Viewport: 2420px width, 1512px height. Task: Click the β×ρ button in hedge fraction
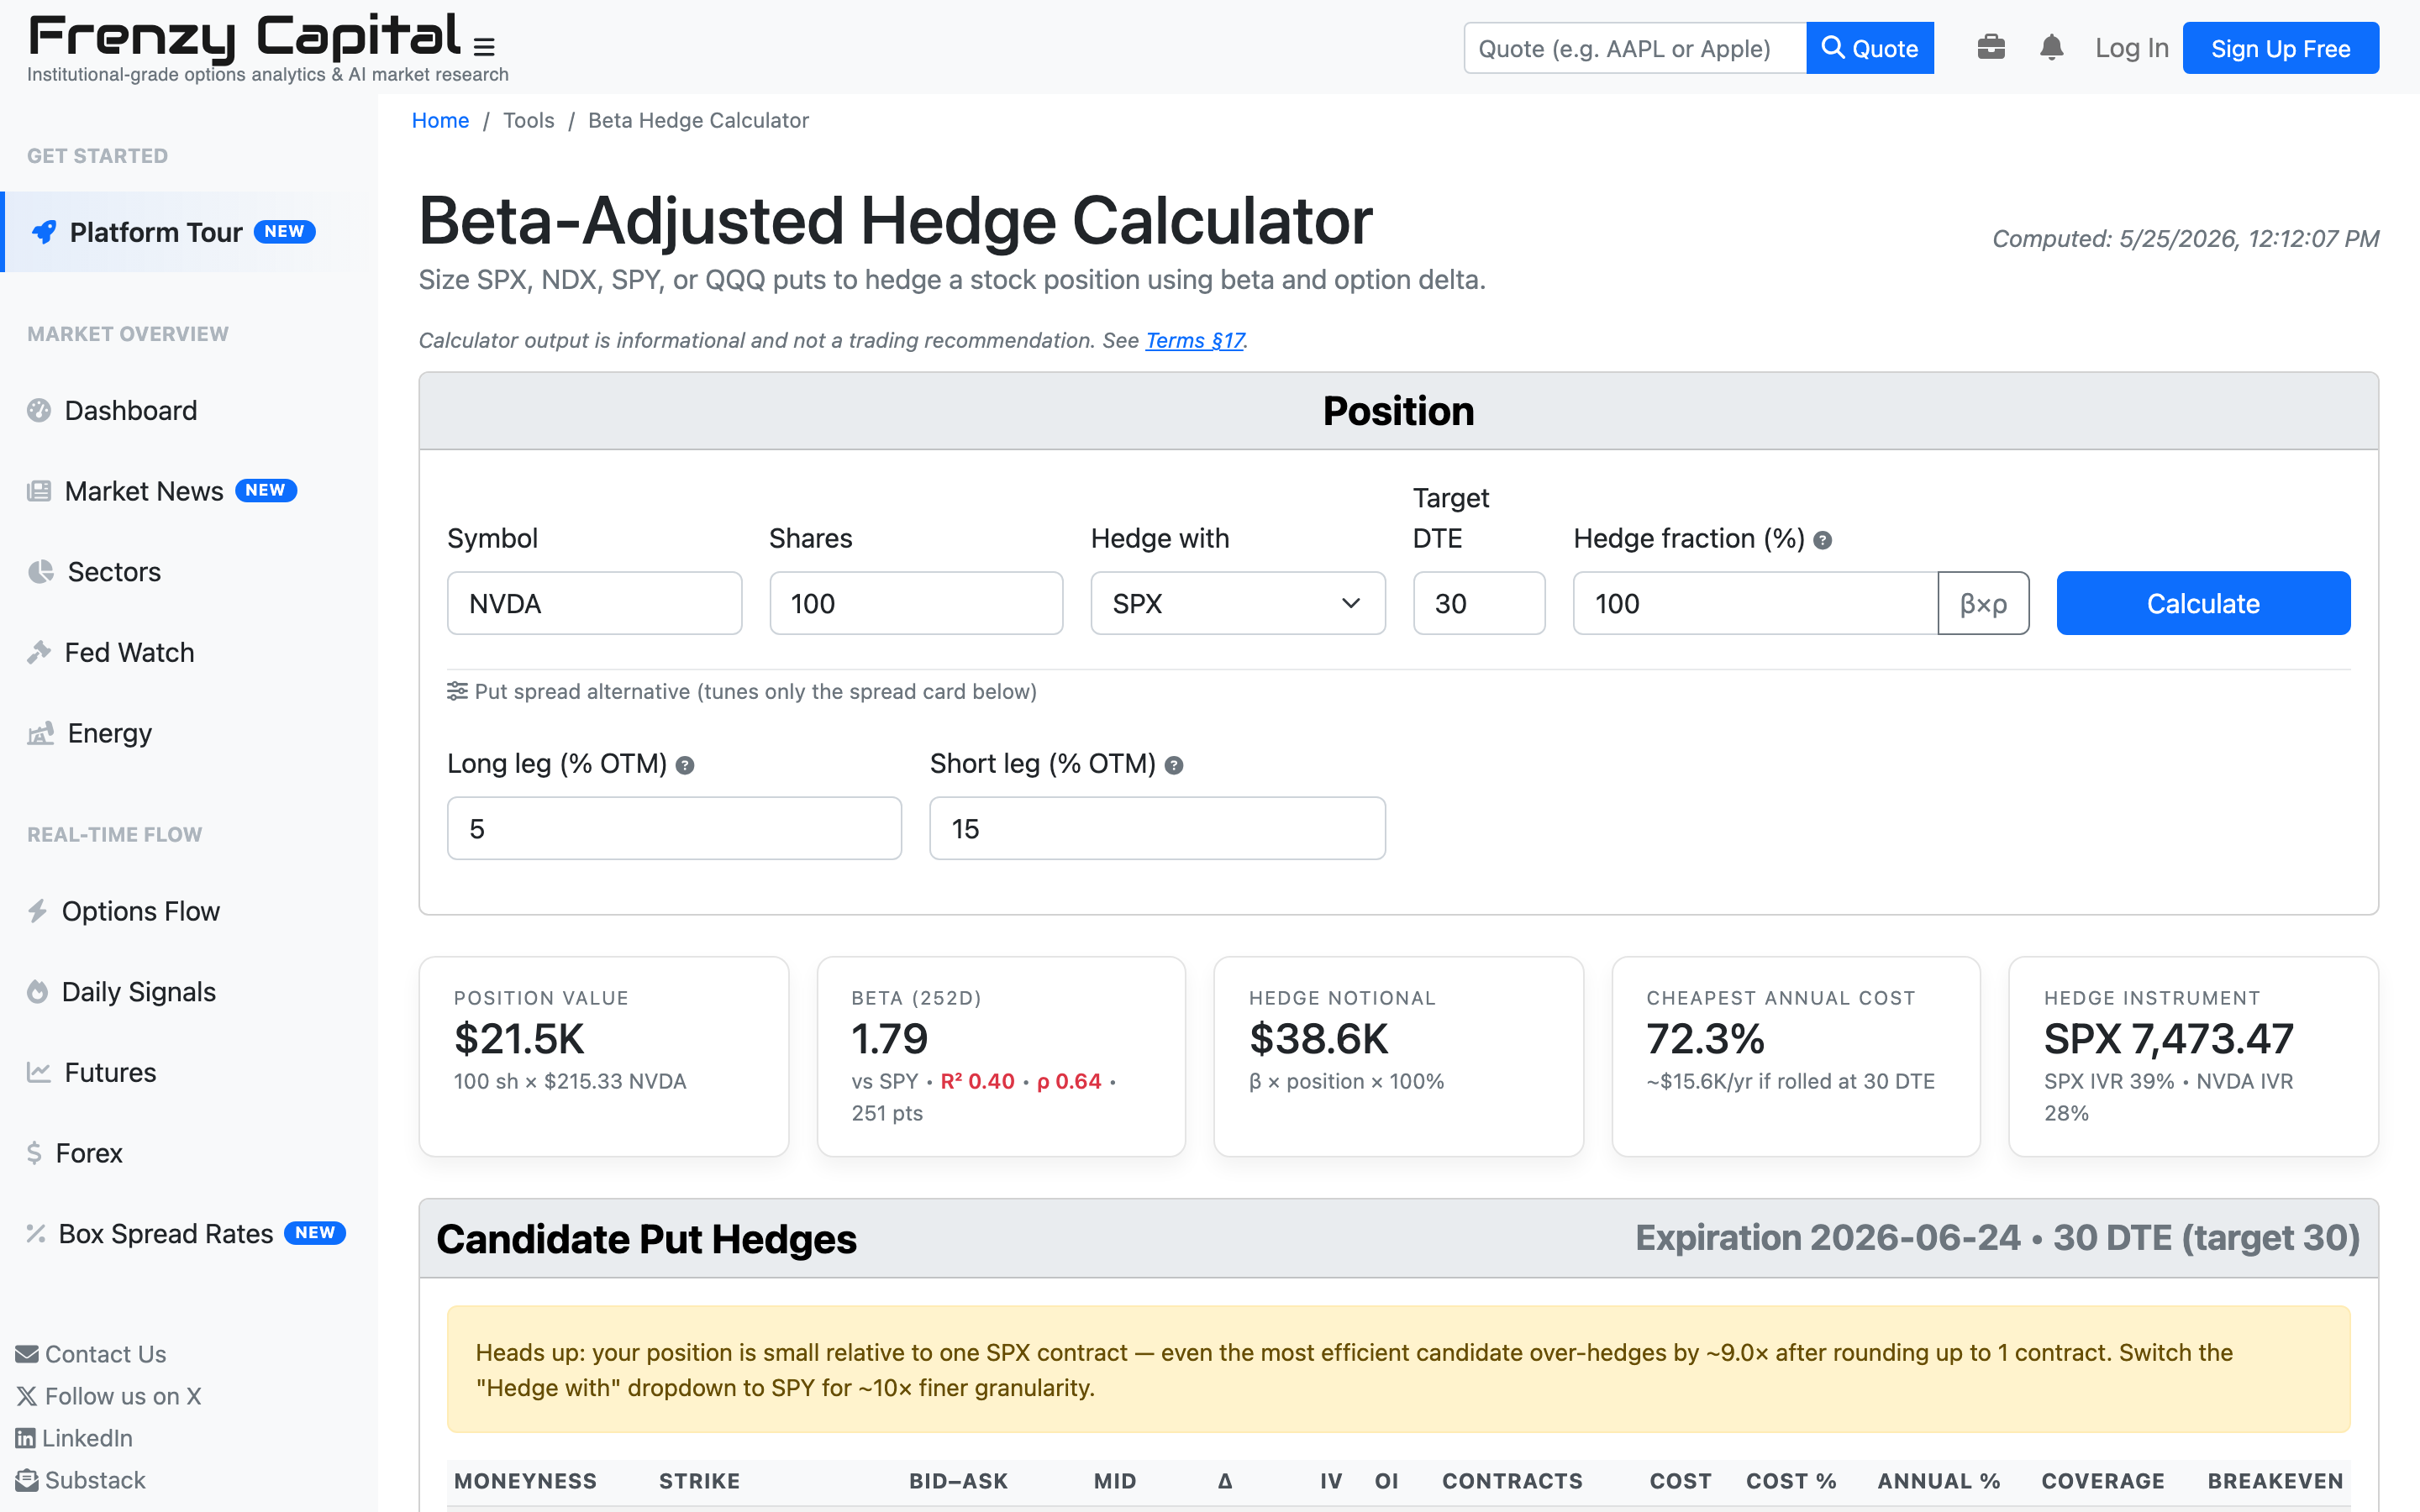[1983, 603]
